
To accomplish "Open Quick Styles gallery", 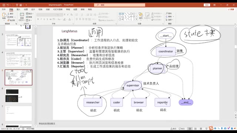I will (147, 16).
